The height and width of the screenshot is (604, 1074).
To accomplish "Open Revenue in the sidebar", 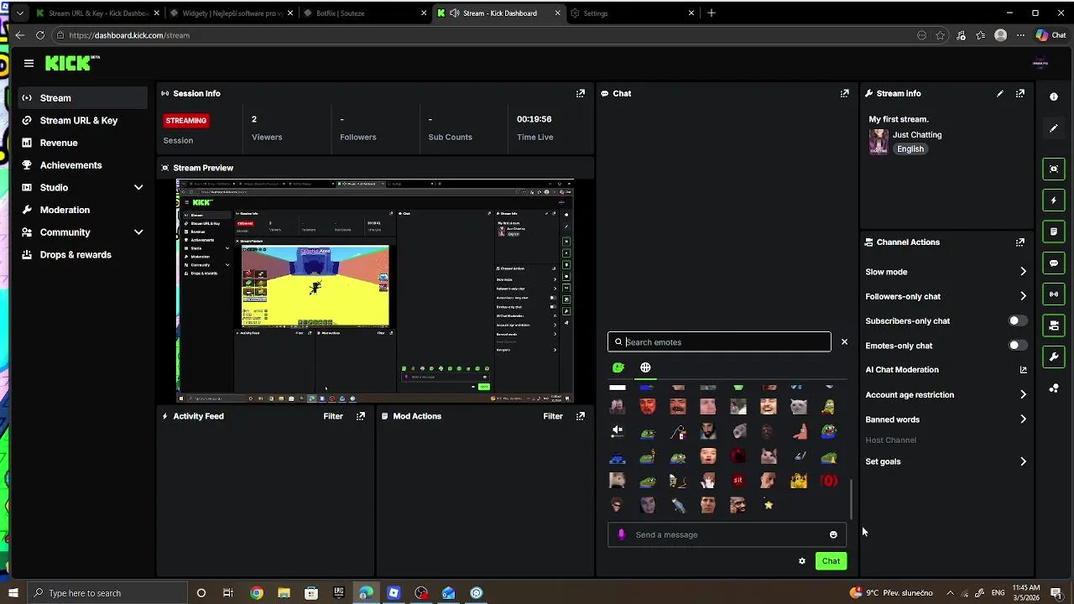I will pyautogui.click(x=59, y=143).
